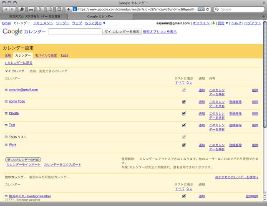The width and height of the screenshot is (267, 206).
Task: Open the モバイルの設定 tab
Action: pos(46,55)
